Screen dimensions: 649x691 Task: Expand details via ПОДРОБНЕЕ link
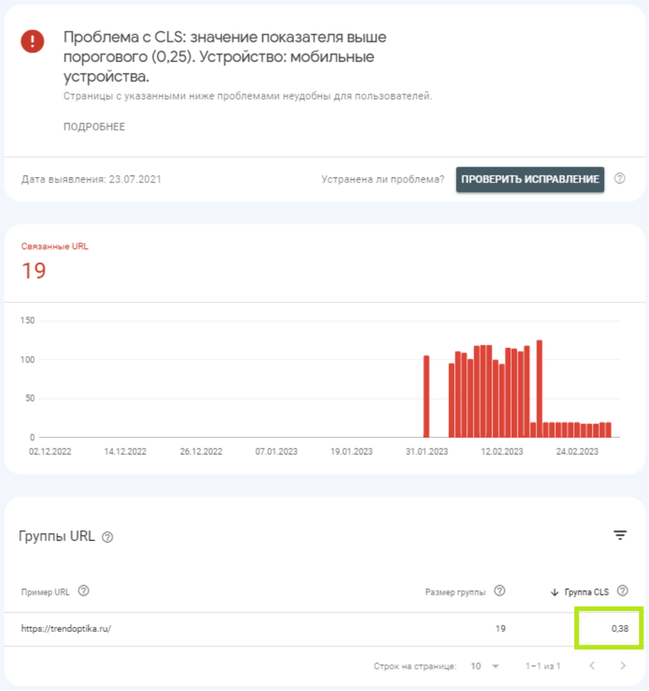[x=94, y=127]
